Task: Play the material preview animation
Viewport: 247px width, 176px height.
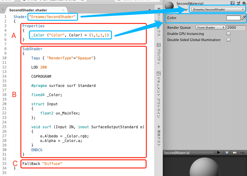Action: 219,152
